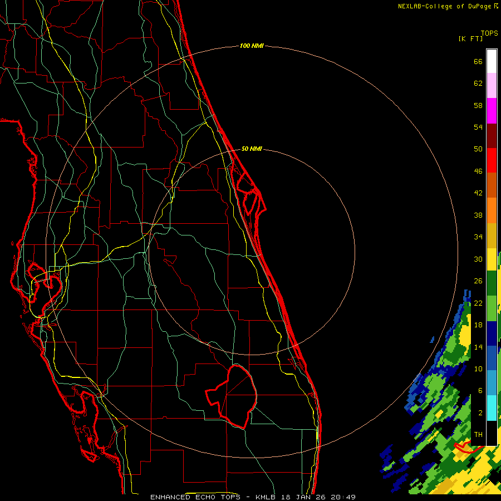Image resolution: width=501 pixels, height=501 pixels.
Task: Click the 20:49 timestamp in the caption
Action: click(x=343, y=497)
